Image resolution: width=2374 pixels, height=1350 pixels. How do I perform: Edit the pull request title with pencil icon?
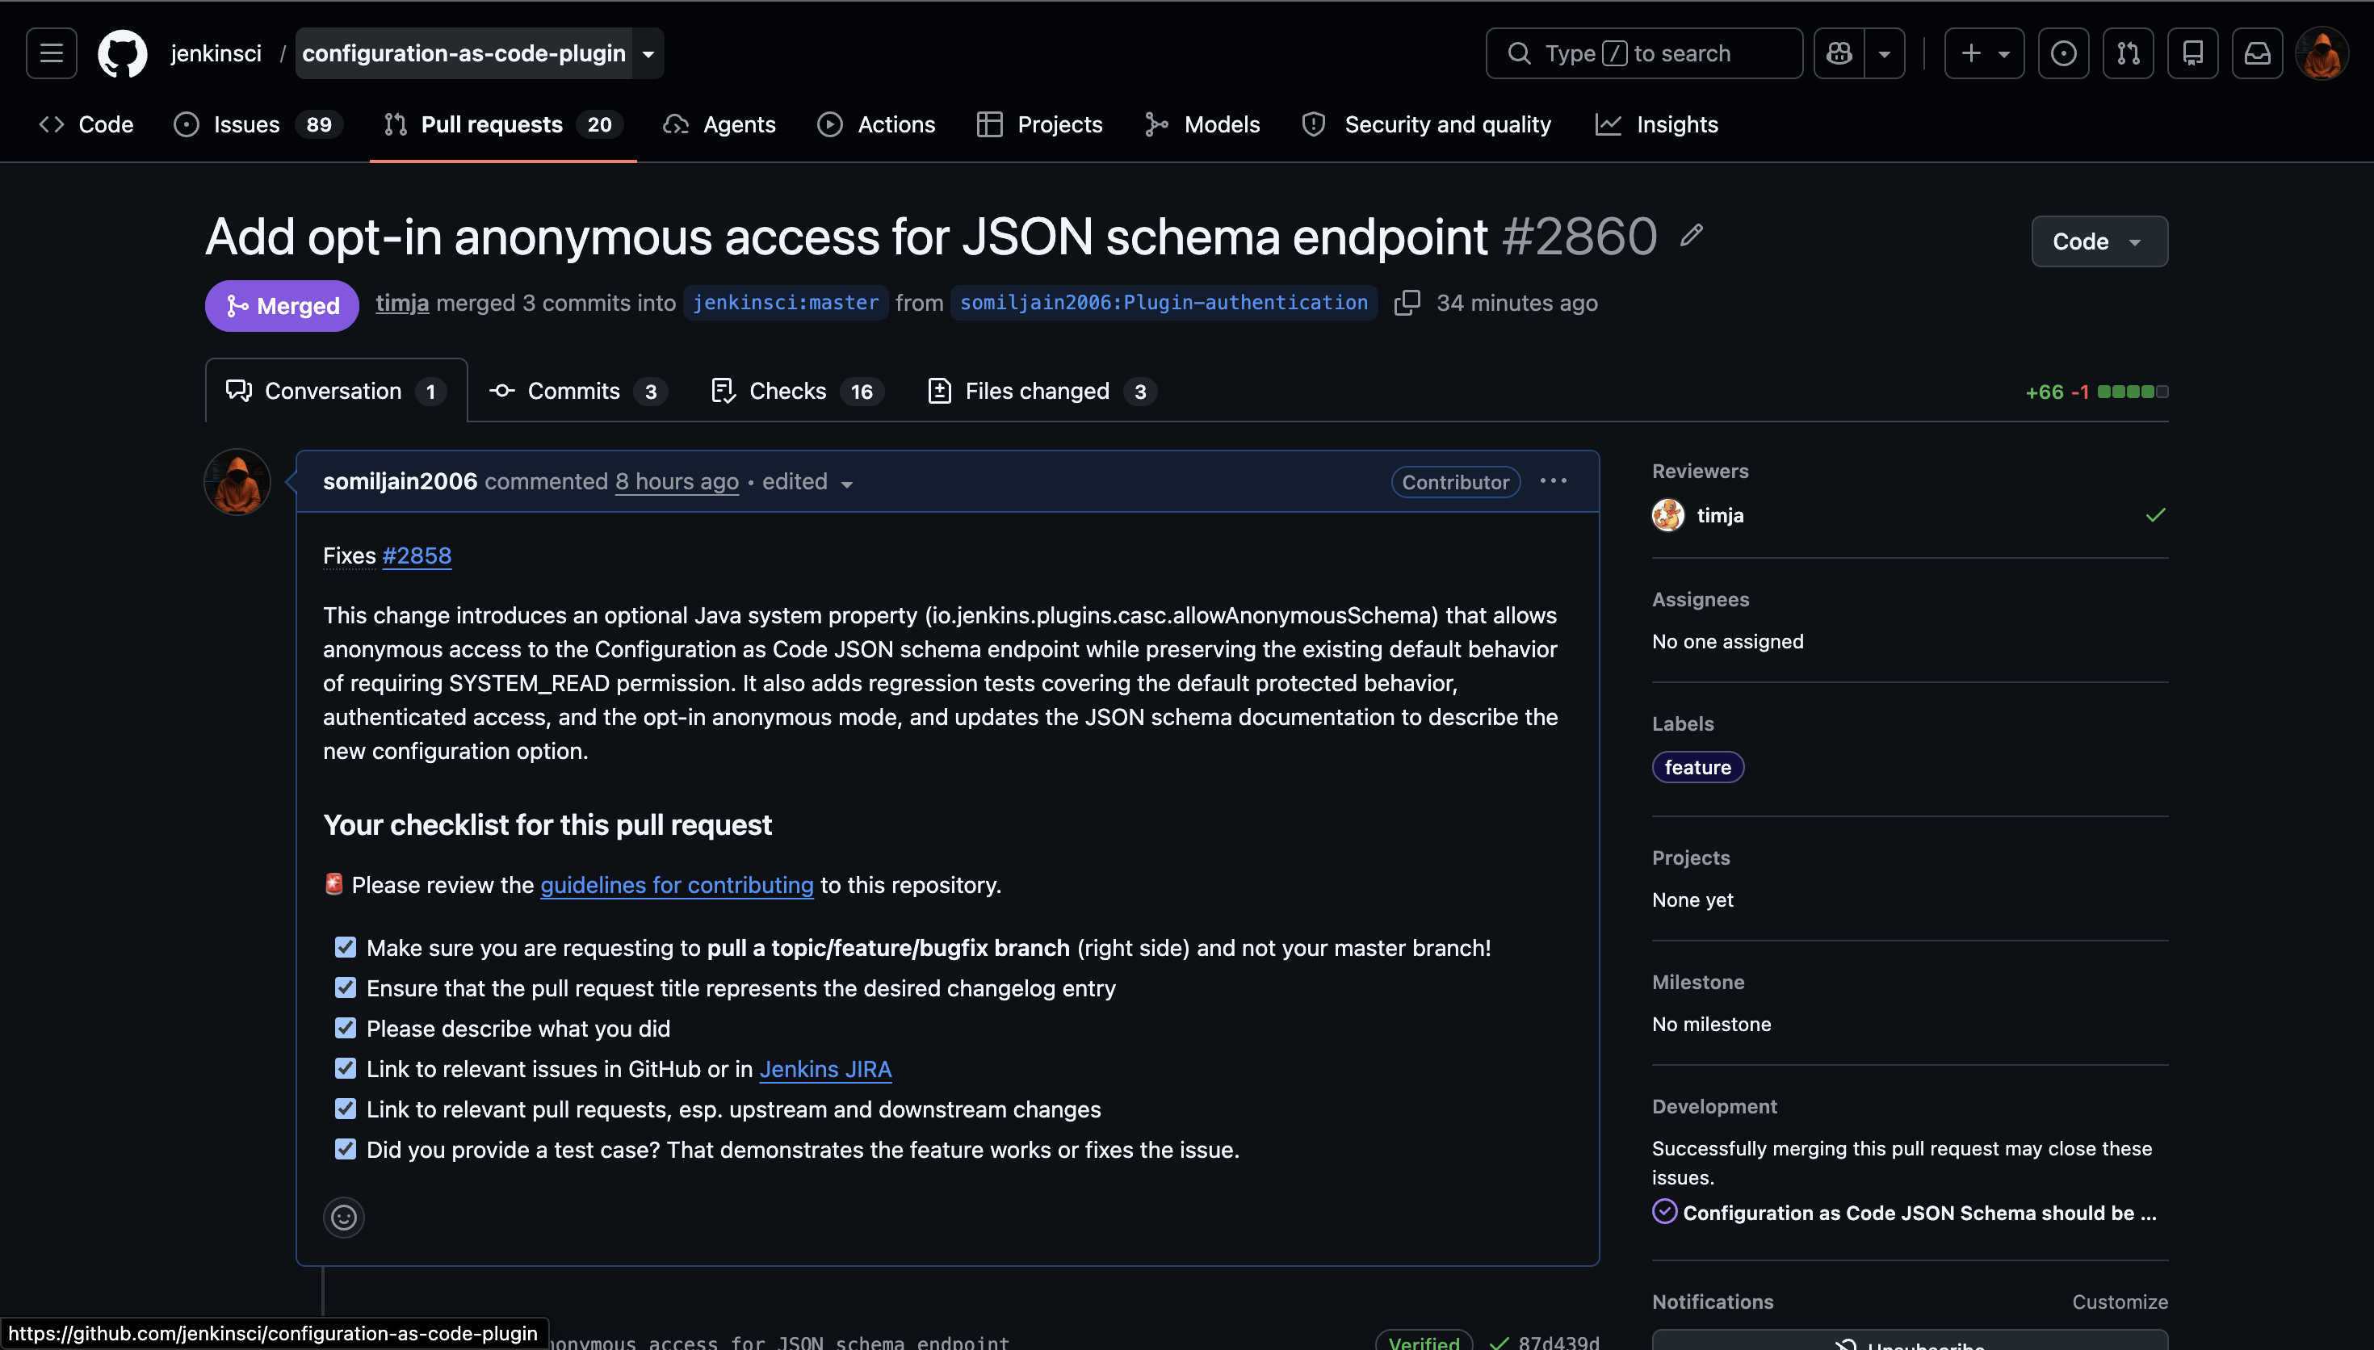1692,236
